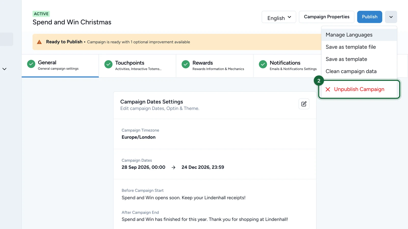Viewport: 408px width, 229px height.
Task: Click the Ready to Publish banner text
Action: point(64,42)
